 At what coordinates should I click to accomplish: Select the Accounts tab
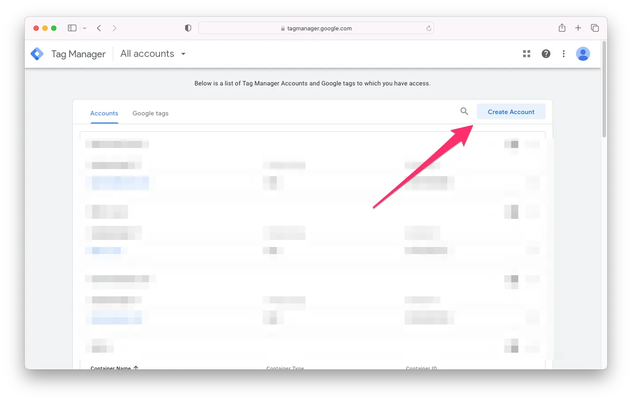(x=104, y=113)
